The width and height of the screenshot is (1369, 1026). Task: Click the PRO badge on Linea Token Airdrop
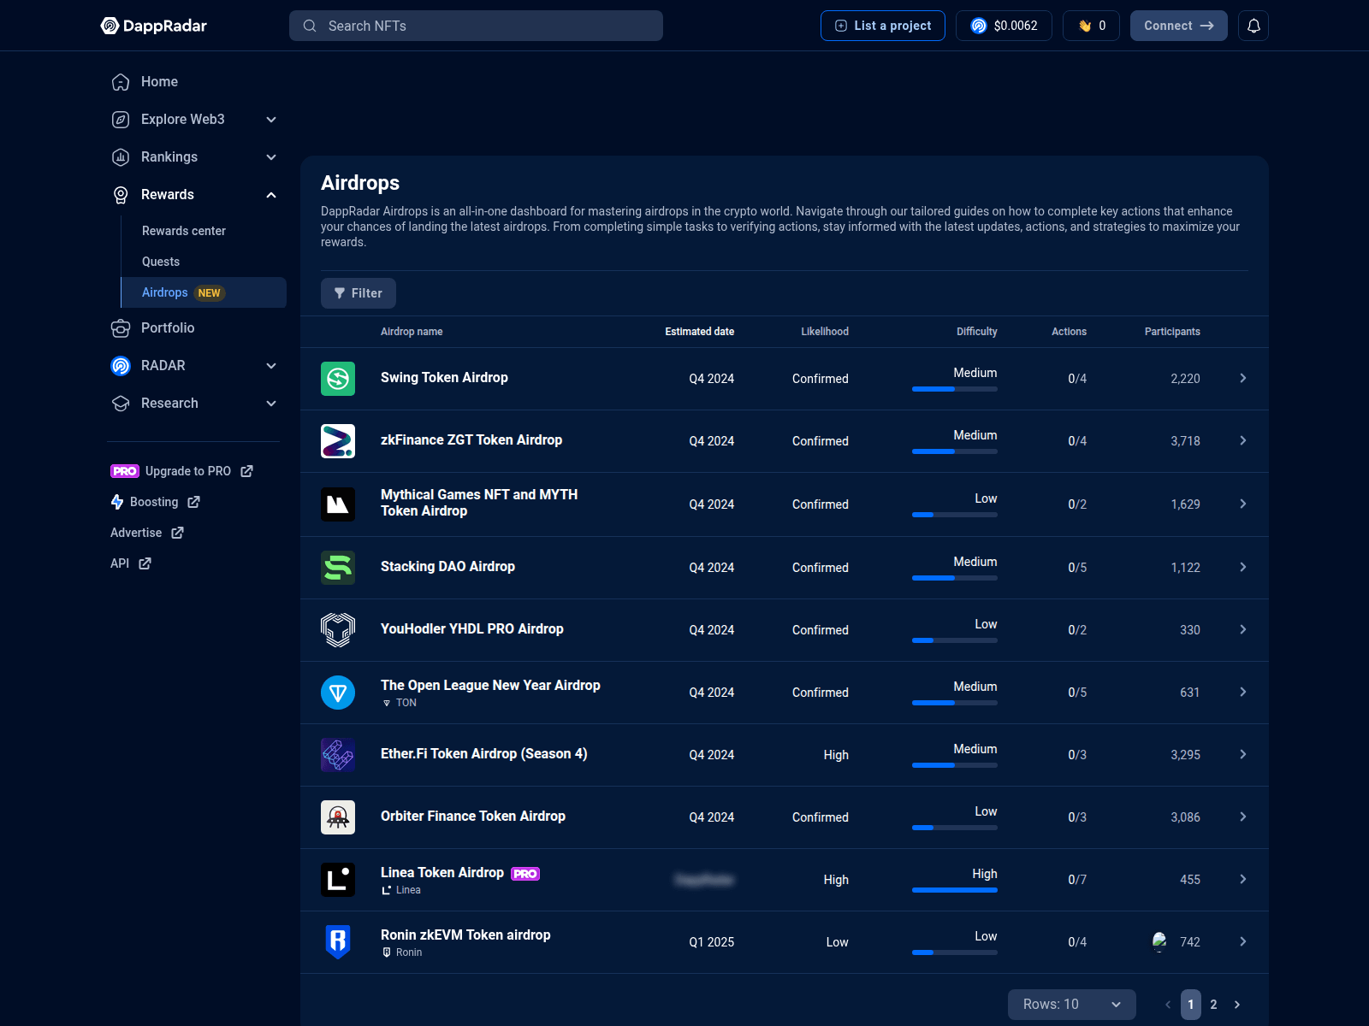click(x=525, y=873)
